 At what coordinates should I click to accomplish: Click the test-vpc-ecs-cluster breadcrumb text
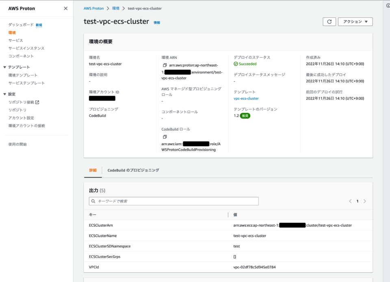[x=145, y=8]
